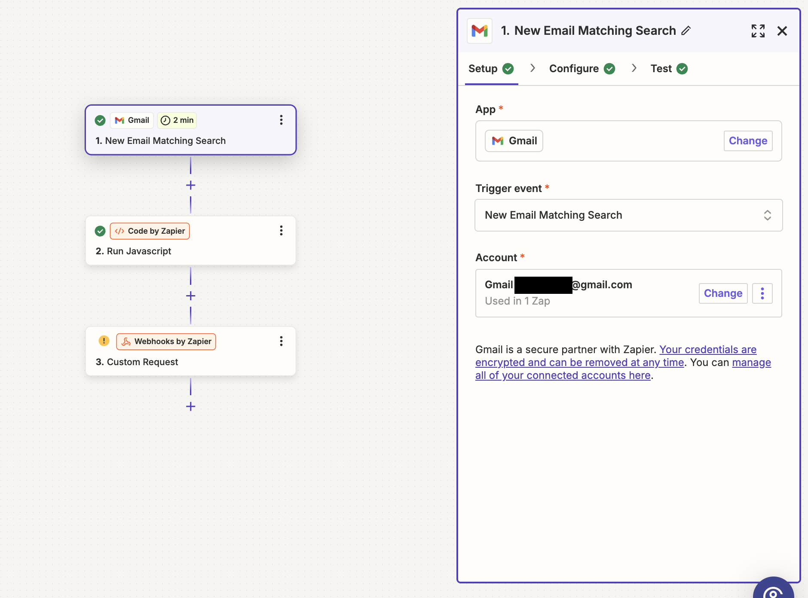This screenshot has height=598, width=808.
Task: Click the 2 min timer badge on step 1
Action: [x=176, y=120]
